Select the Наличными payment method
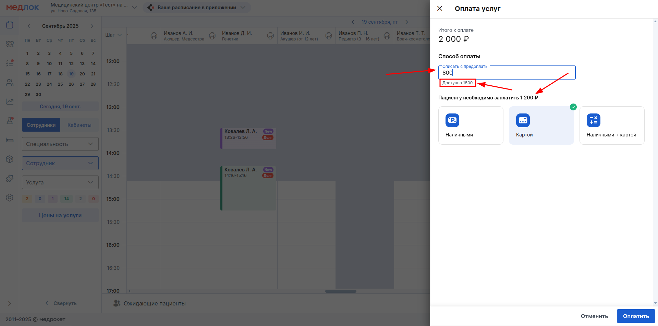 pos(471,125)
